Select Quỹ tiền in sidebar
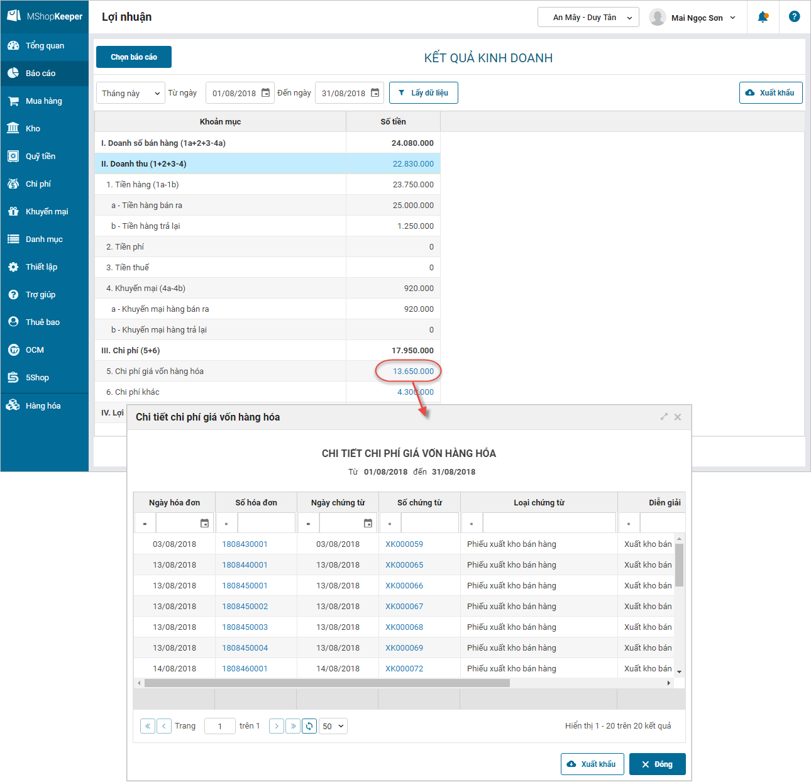 (x=40, y=157)
